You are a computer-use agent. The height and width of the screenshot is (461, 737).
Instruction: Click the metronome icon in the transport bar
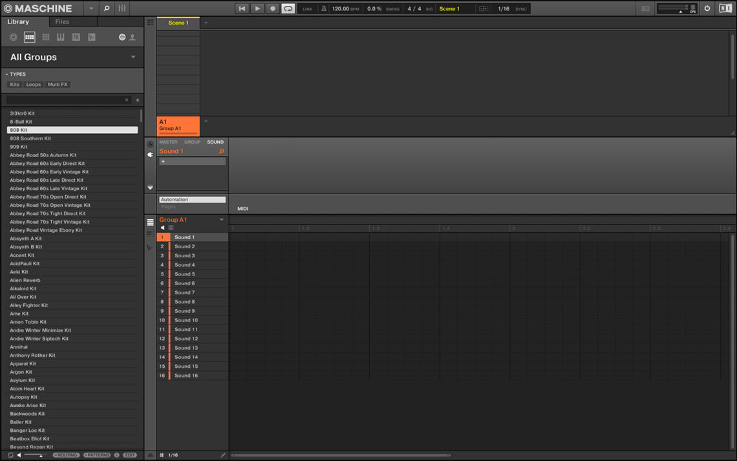[323, 8]
